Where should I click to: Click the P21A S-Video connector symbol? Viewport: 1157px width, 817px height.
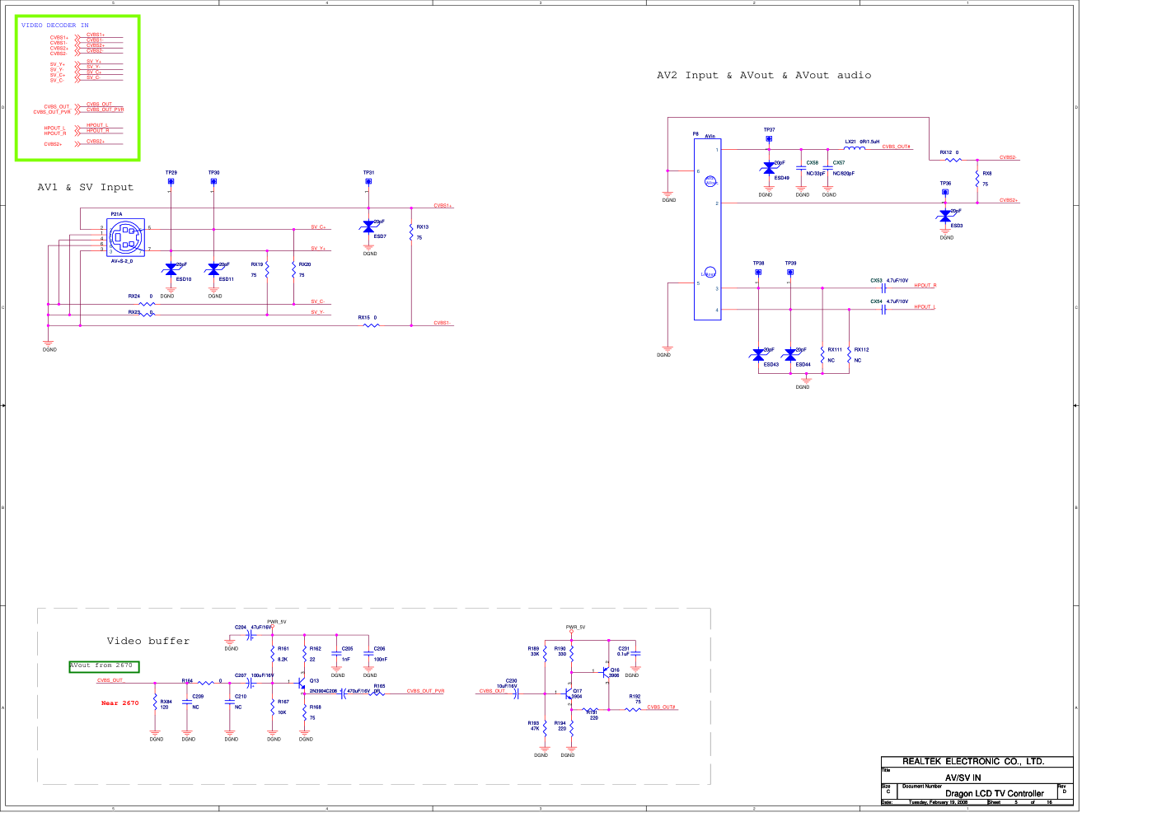pyautogui.click(x=125, y=238)
